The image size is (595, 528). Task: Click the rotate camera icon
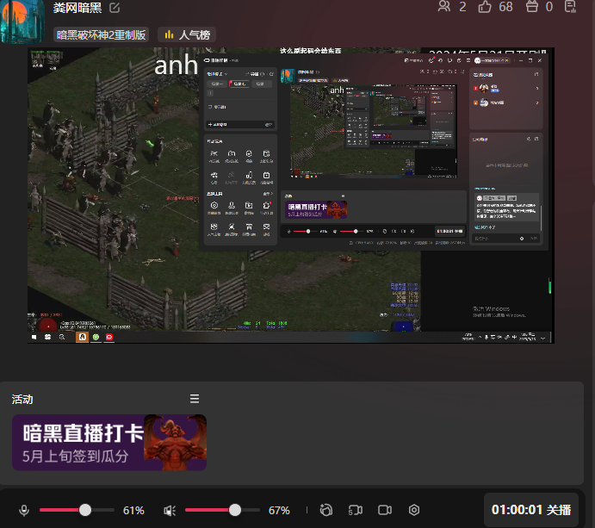coord(326,510)
